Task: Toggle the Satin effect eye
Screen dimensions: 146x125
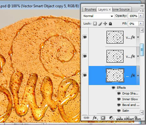Action: click(119, 111)
